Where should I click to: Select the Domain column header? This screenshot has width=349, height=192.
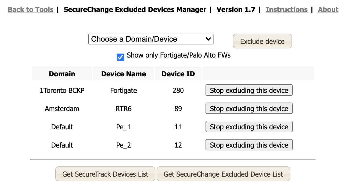pos(62,74)
